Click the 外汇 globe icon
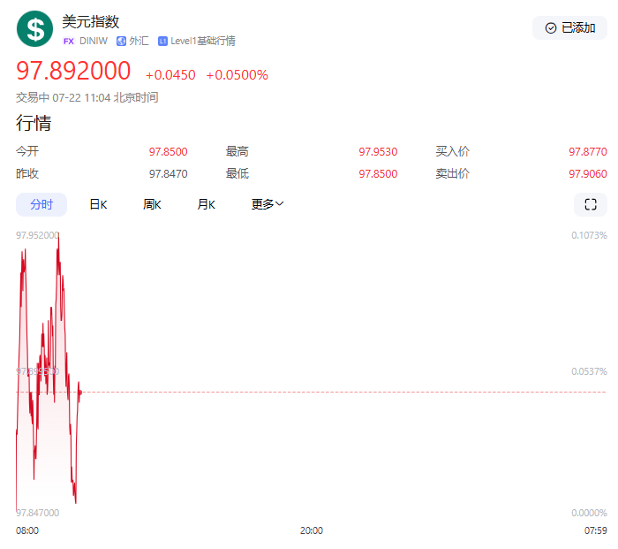 pyautogui.click(x=122, y=41)
